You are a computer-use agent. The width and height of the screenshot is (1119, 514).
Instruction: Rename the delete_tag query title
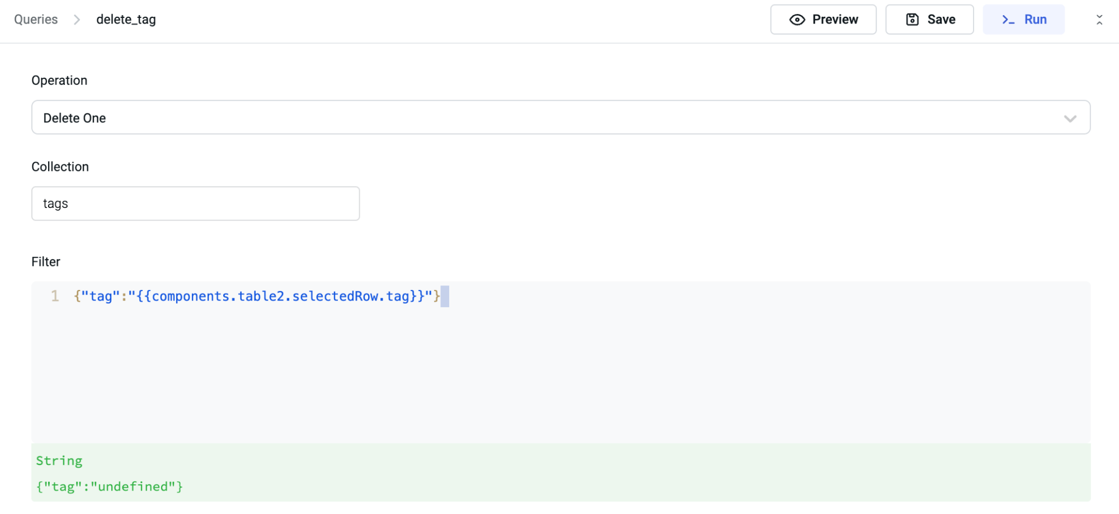pos(126,20)
